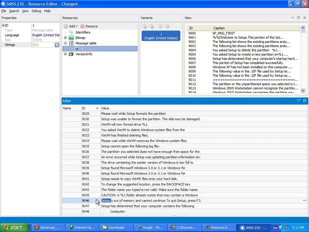This screenshot has width=309, height=232.
Task: Open the Add dropdown arrow
Action: click(77, 26)
